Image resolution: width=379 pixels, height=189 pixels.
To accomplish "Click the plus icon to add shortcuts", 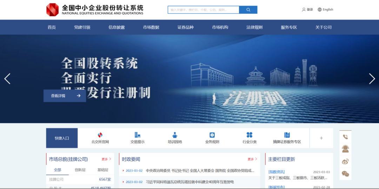I will pos(321,138).
